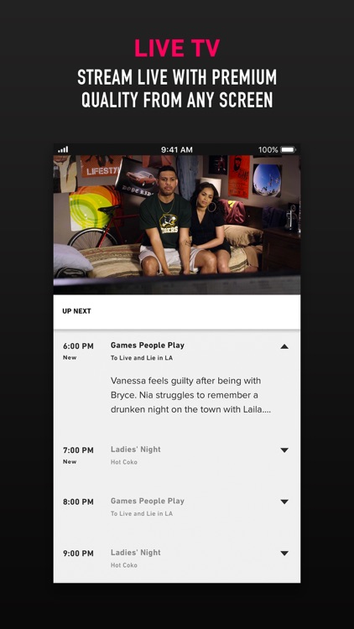
Task: Select the 9:00 PM time label
Action: (78, 554)
